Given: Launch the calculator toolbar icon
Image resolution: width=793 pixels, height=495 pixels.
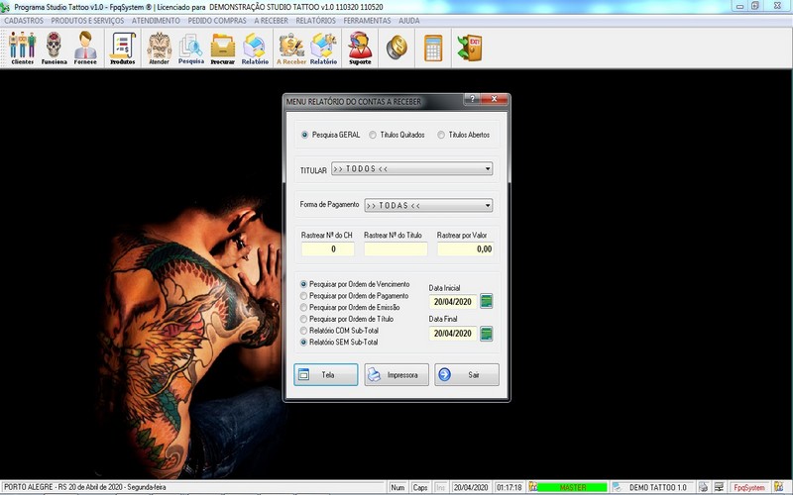Looking at the screenshot, I should pyautogui.click(x=432, y=47).
